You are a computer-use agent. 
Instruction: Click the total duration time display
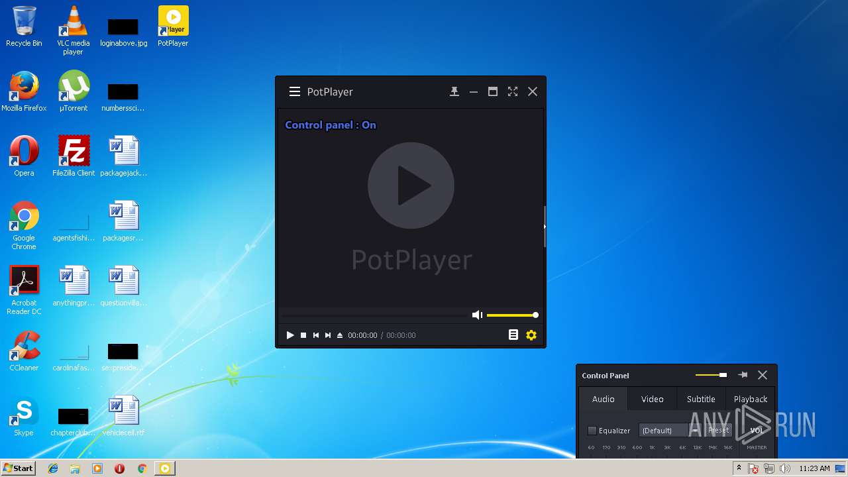[401, 335]
